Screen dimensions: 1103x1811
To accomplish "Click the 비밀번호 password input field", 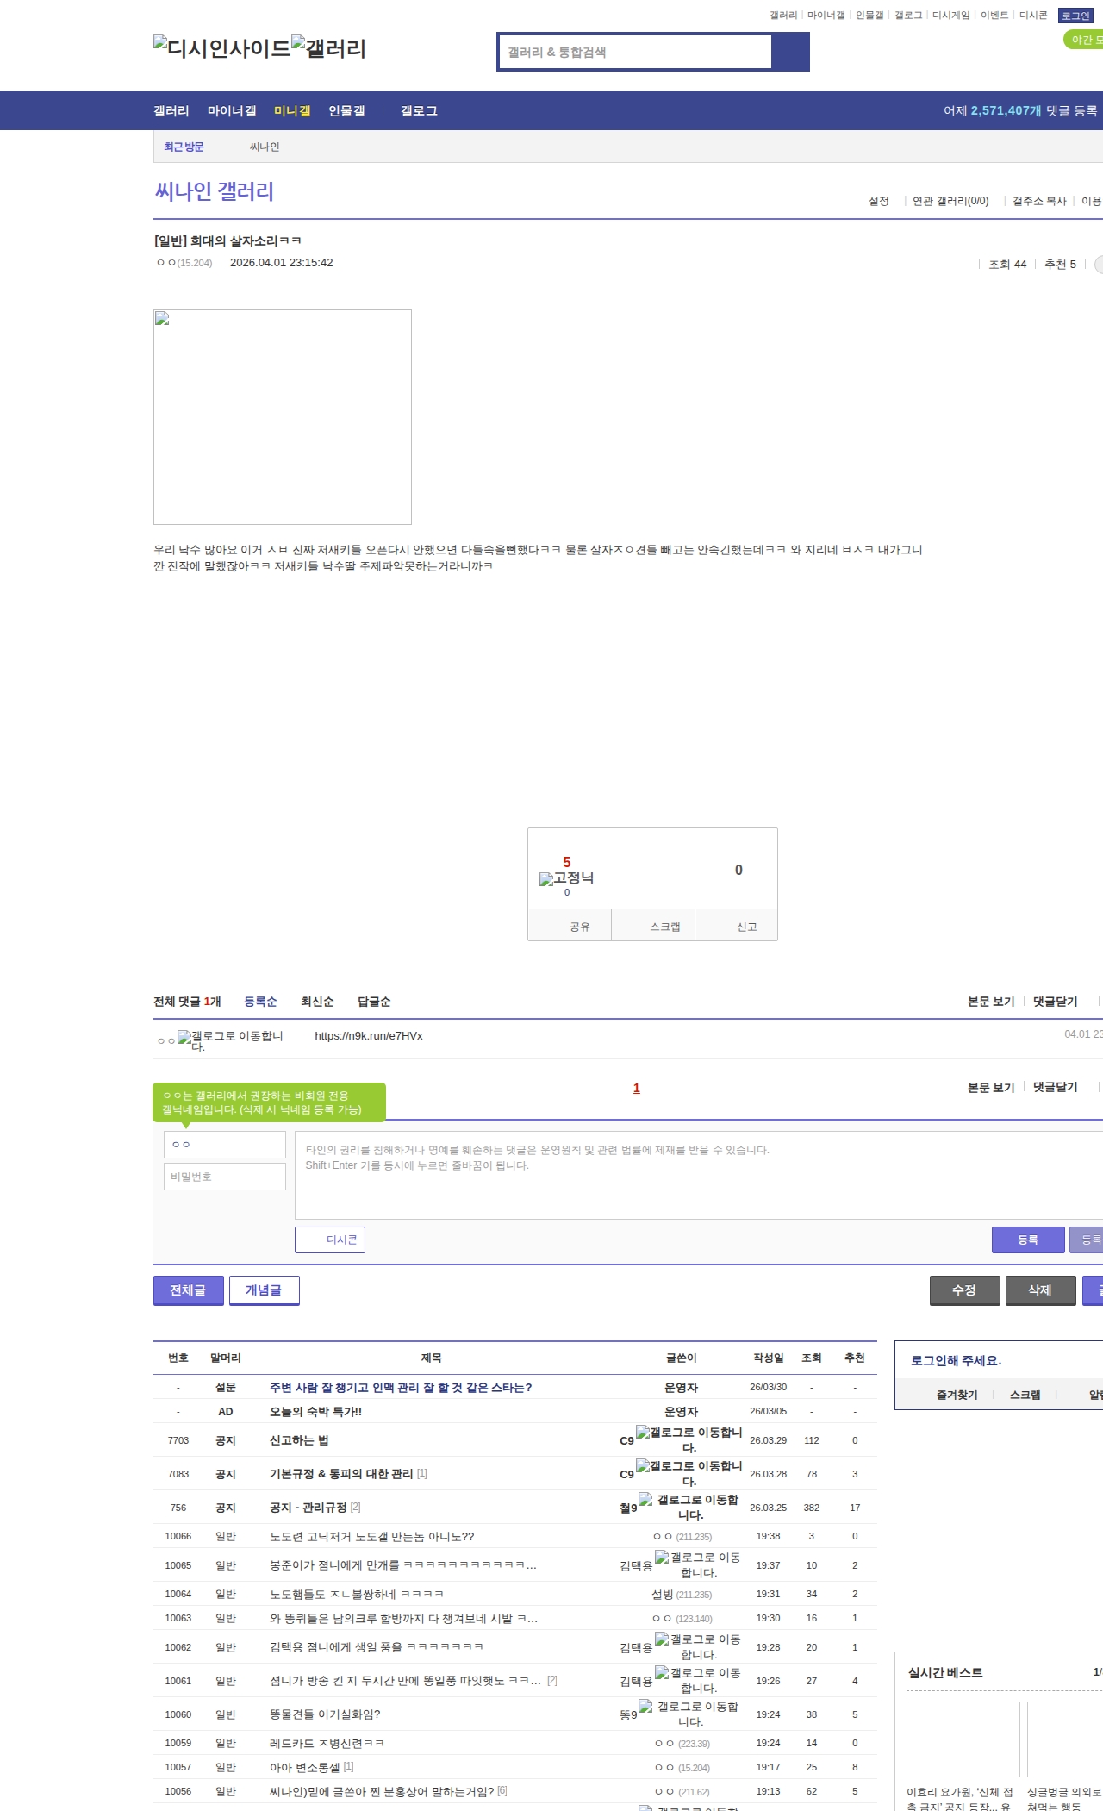I will pos(225,1177).
